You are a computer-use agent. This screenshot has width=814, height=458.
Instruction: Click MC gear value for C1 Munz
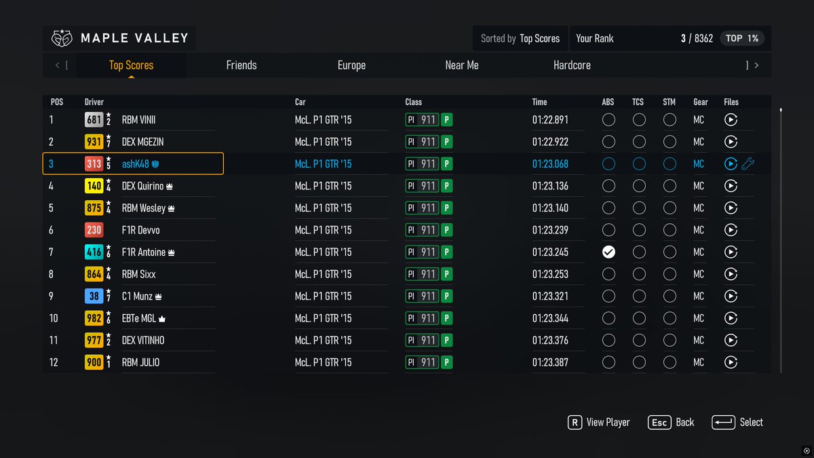pos(699,296)
